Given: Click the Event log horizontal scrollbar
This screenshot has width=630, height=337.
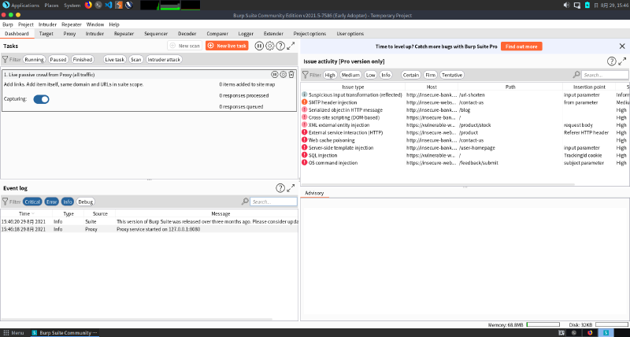Looking at the screenshot, I should point(136,320).
